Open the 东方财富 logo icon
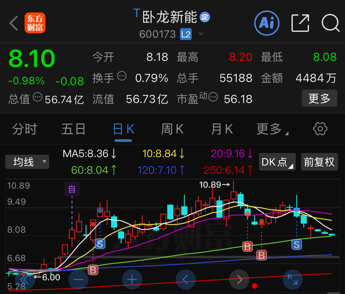The height and width of the screenshot is (294, 345). 35,23
